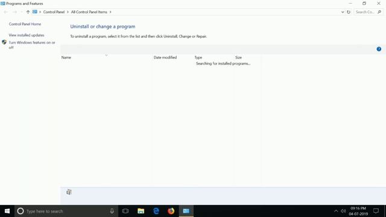Open the taskbar clock and date
This screenshot has height=217, width=386.
coord(358,211)
